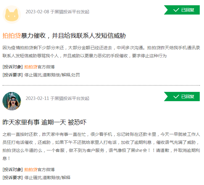Click the 2023-02-11 于黑猫投诉平台发起 date line
This screenshot has width=204, height=185.
point(57,98)
